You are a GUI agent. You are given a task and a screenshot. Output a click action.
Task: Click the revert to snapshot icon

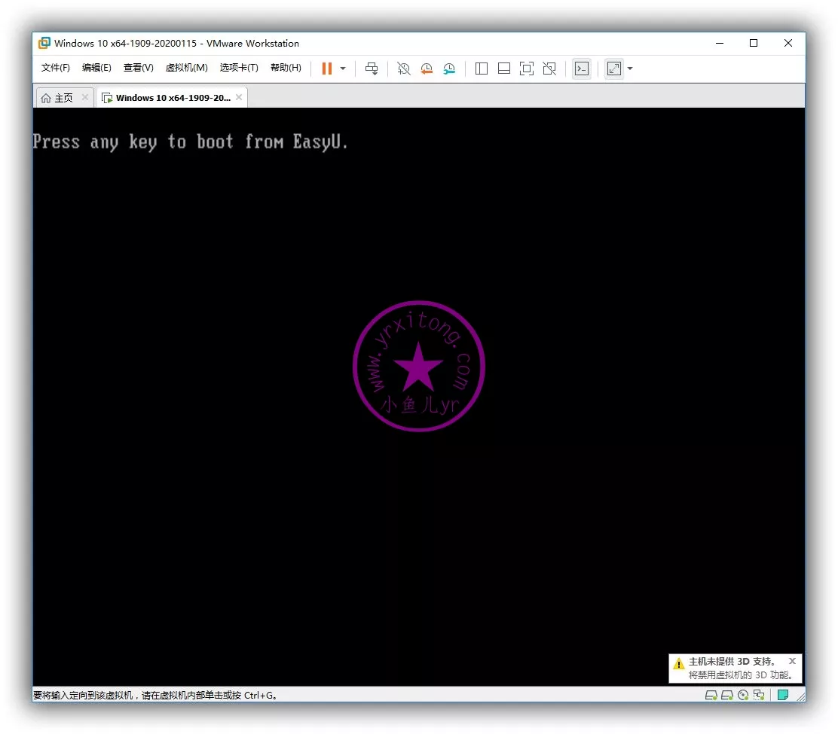pyautogui.click(x=427, y=69)
